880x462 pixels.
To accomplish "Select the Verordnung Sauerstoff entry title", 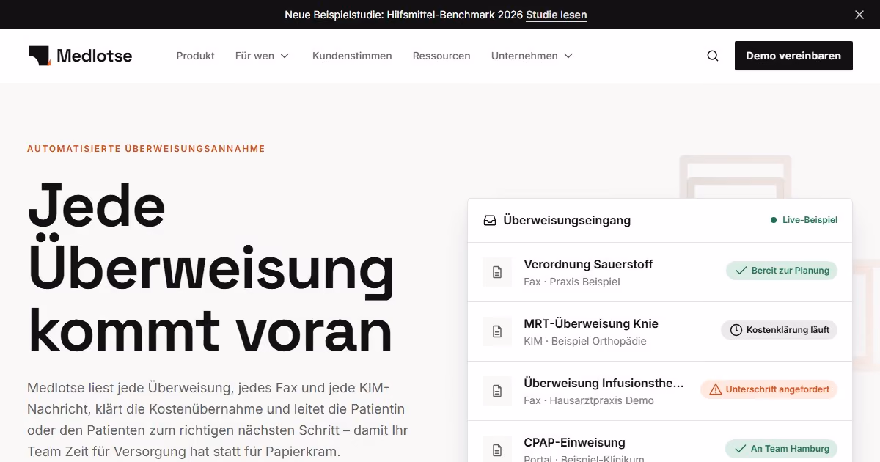I will [588, 264].
